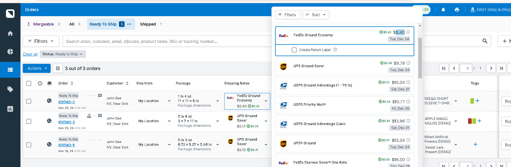This screenshot has height=167, width=511.
Task: Open FedEx Ground Economy rate dropdown for #DEMO-2
Action: pos(266,101)
